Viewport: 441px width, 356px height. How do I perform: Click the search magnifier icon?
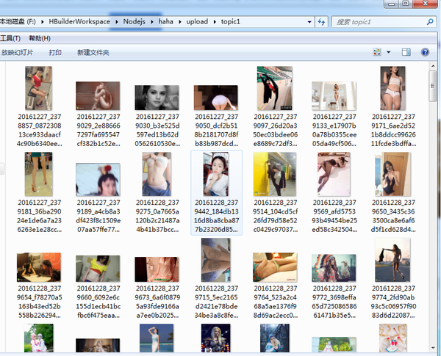tap(430, 21)
